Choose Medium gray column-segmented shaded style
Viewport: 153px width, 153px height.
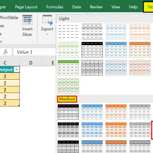pyautogui.click(x=140, y=130)
